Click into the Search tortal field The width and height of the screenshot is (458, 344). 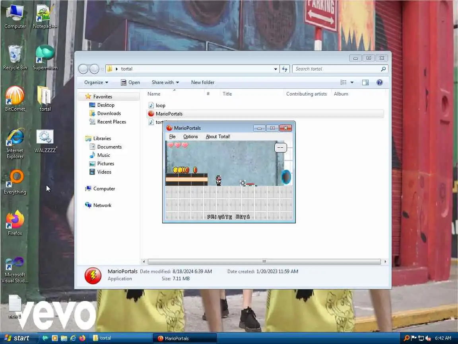(340, 69)
